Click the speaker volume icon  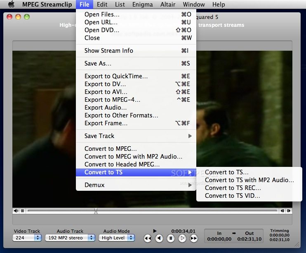click(x=16, y=211)
